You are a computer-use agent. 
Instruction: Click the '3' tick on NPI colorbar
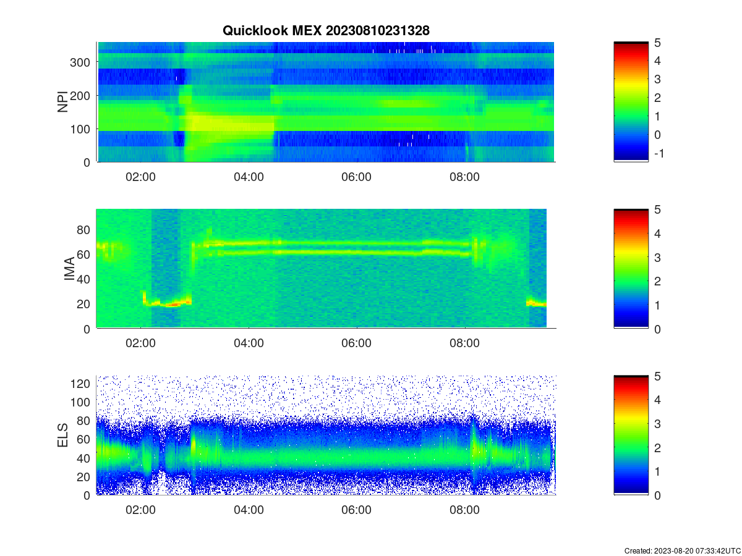click(x=657, y=79)
